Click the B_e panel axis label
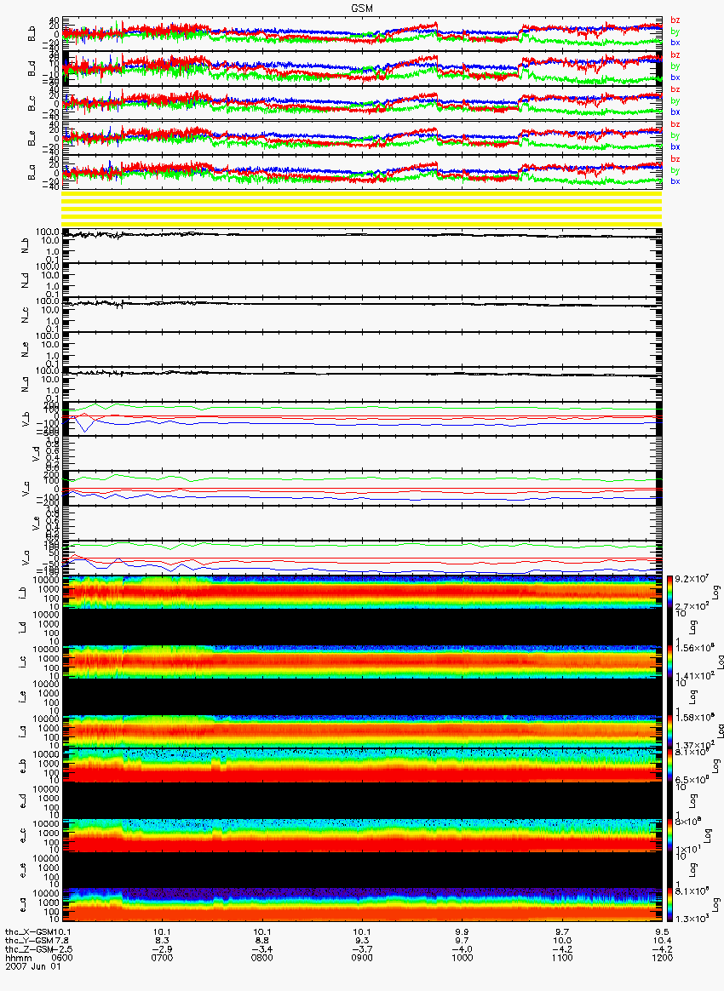Viewport: 724px width, 991px height. 32,139
